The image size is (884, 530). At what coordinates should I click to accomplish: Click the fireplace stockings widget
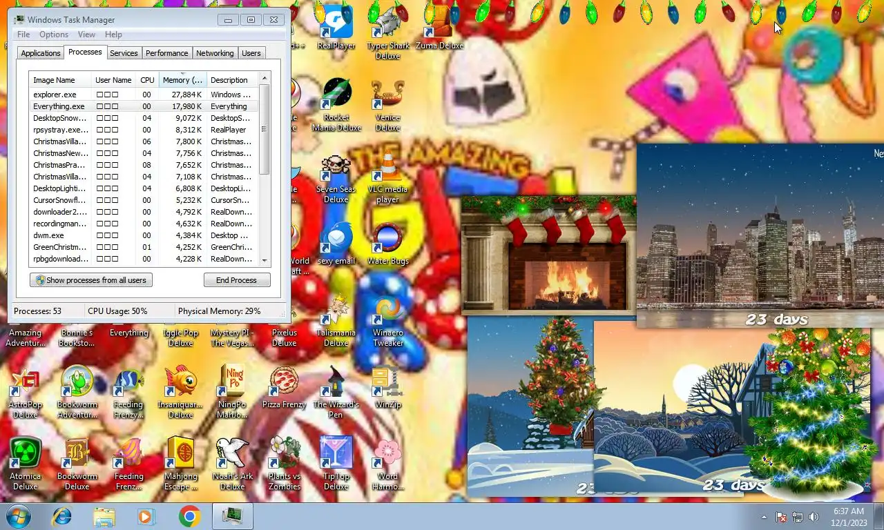[548, 254]
